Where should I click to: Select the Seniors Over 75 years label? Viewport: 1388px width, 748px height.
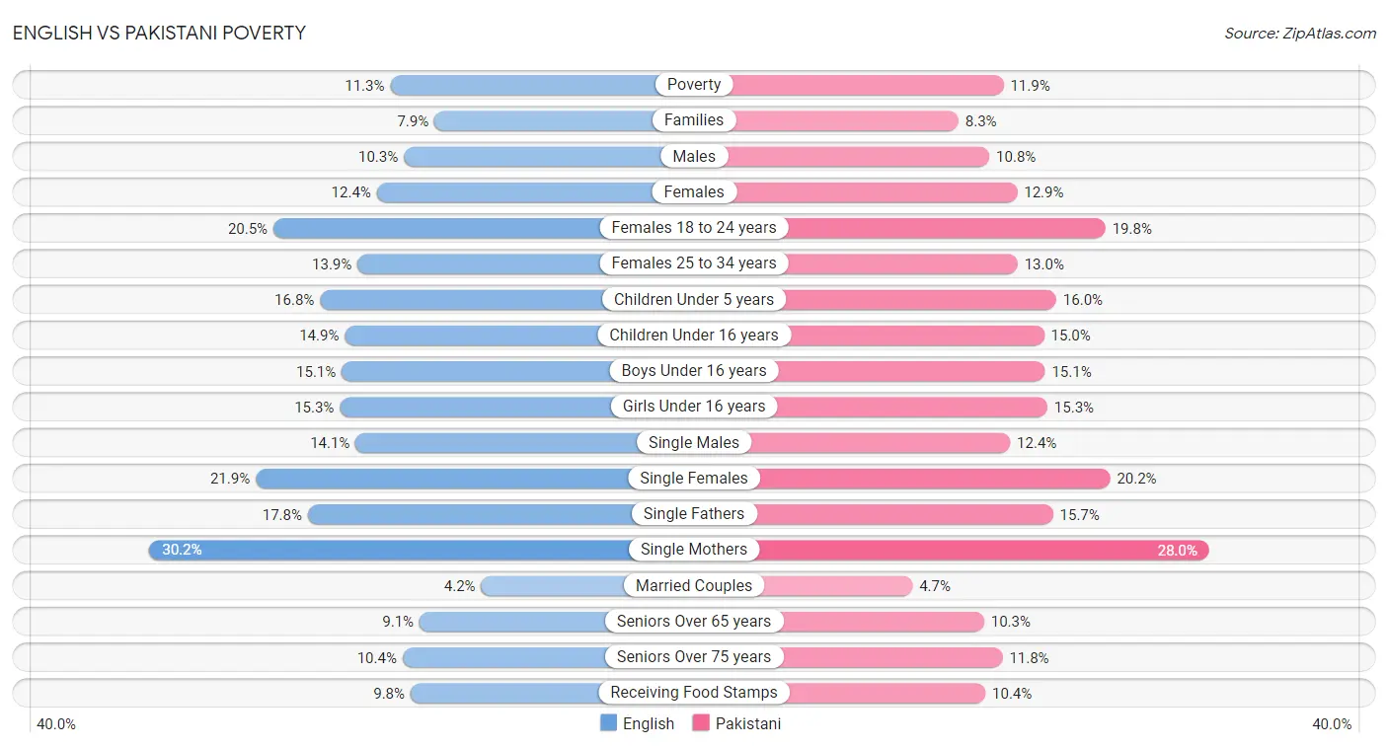(694, 657)
